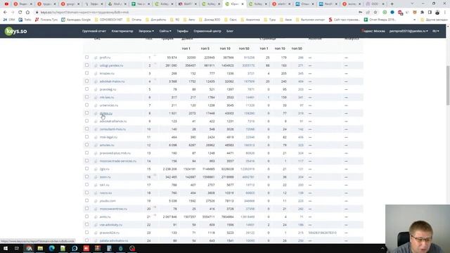Click external-link icon in rank 10 row

[x=96, y=129]
